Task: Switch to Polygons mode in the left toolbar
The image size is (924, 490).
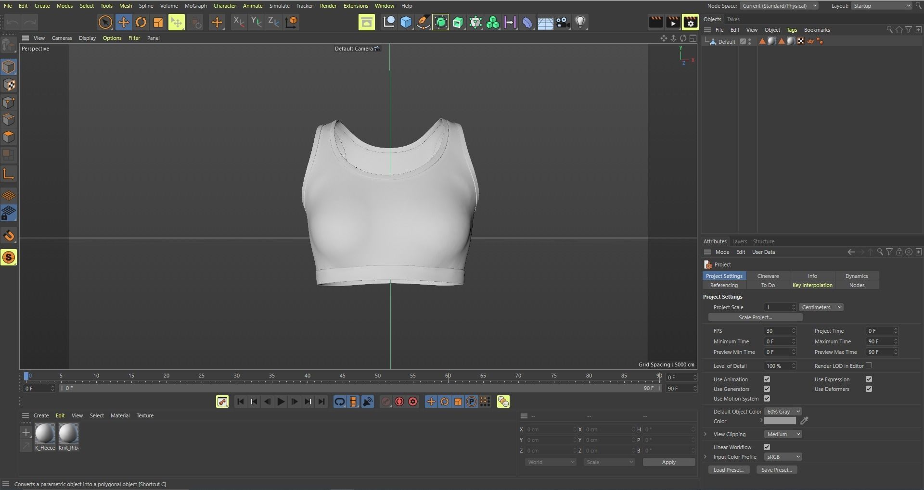Action: click(x=9, y=137)
